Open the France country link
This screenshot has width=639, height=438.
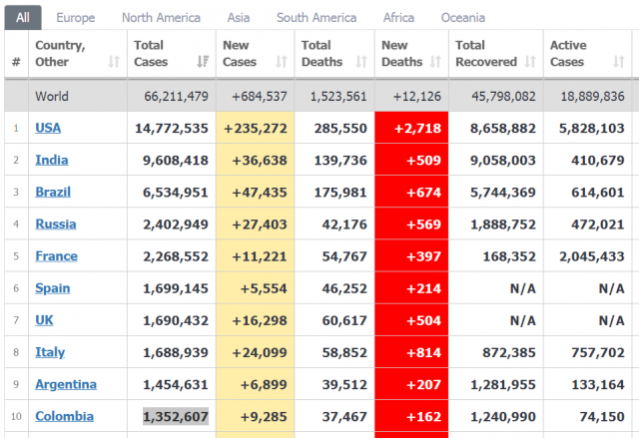56,256
